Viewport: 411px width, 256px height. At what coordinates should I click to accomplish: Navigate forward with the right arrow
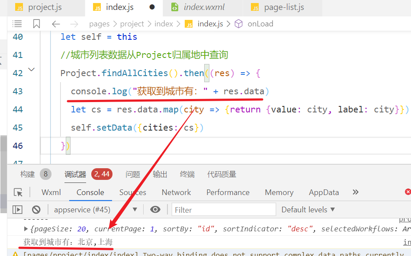(x=74, y=24)
